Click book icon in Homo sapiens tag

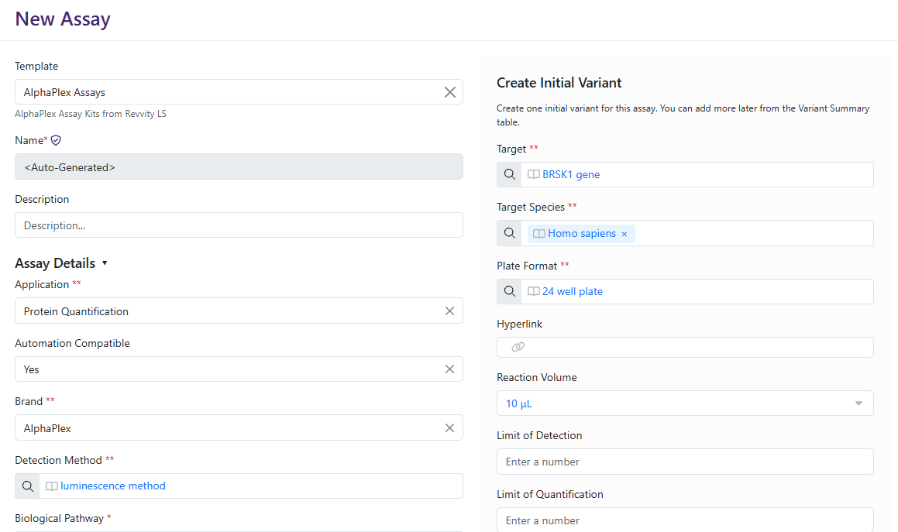click(x=539, y=234)
